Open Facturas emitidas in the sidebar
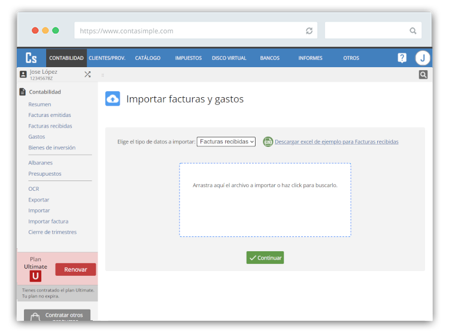The image size is (449, 331). point(50,115)
